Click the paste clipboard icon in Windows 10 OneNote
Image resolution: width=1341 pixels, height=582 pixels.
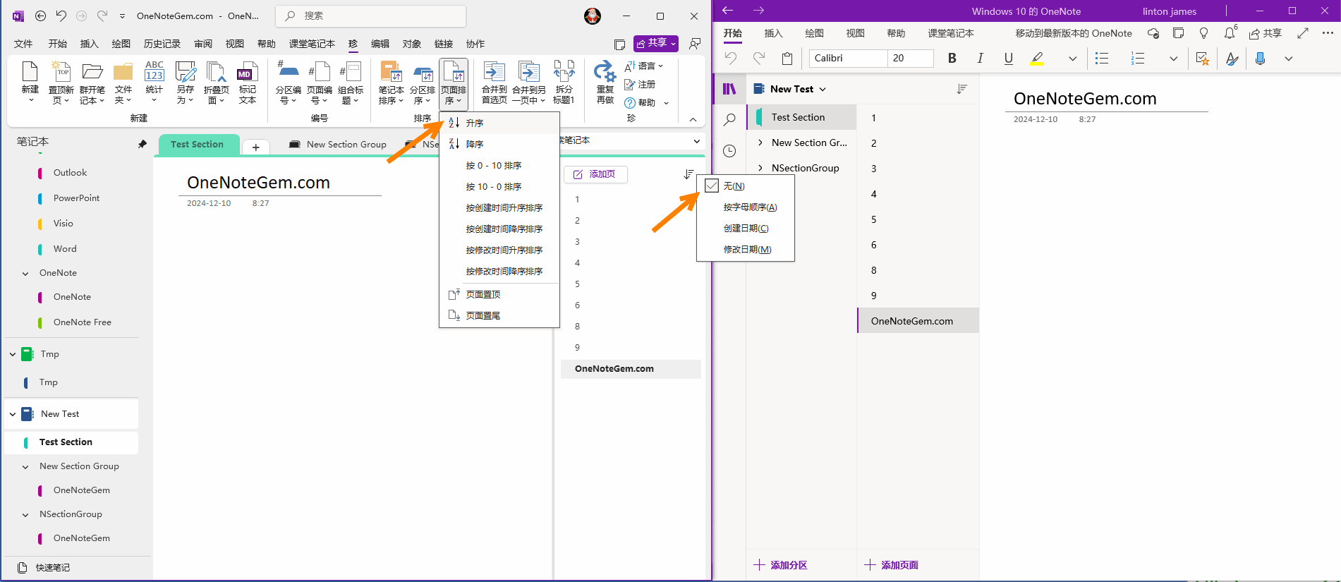787,59
